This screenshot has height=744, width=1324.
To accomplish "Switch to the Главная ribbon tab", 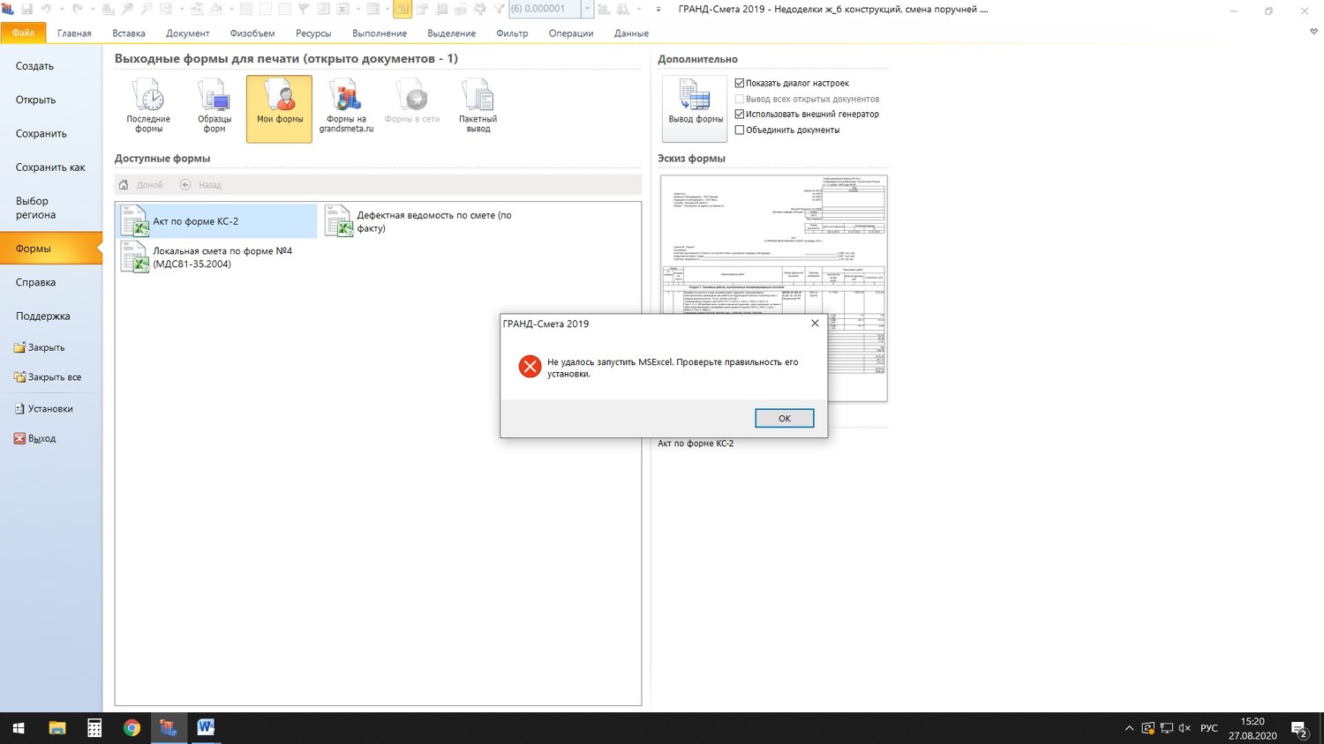I will coord(74,33).
